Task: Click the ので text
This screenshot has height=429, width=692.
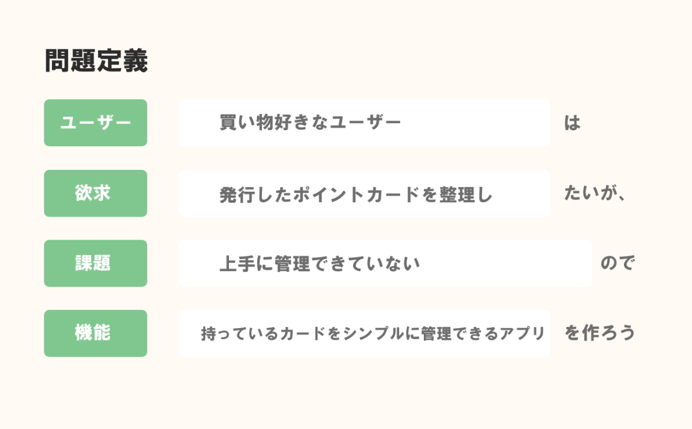Action: pos(617,264)
